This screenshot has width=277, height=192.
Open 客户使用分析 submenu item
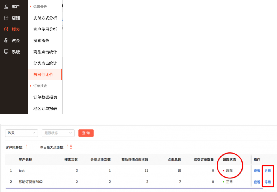[x=45, y=29]
